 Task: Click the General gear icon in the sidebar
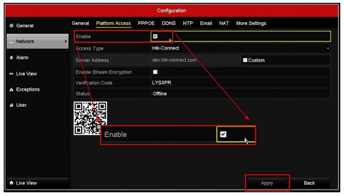(x=12, y=26)
